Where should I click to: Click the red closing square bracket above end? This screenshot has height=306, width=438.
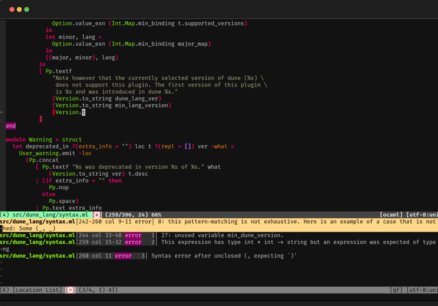[41, 119]
